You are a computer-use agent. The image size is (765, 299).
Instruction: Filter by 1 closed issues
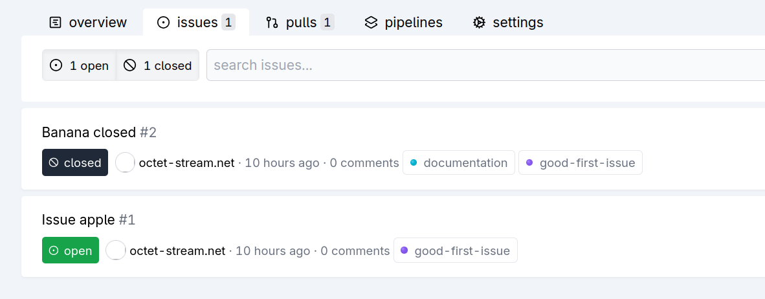tap(158, 65)
